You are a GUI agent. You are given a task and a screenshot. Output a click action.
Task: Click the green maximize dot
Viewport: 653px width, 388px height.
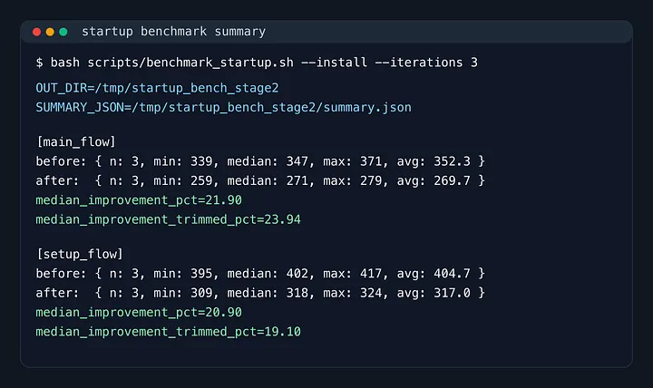click(63, 32)
